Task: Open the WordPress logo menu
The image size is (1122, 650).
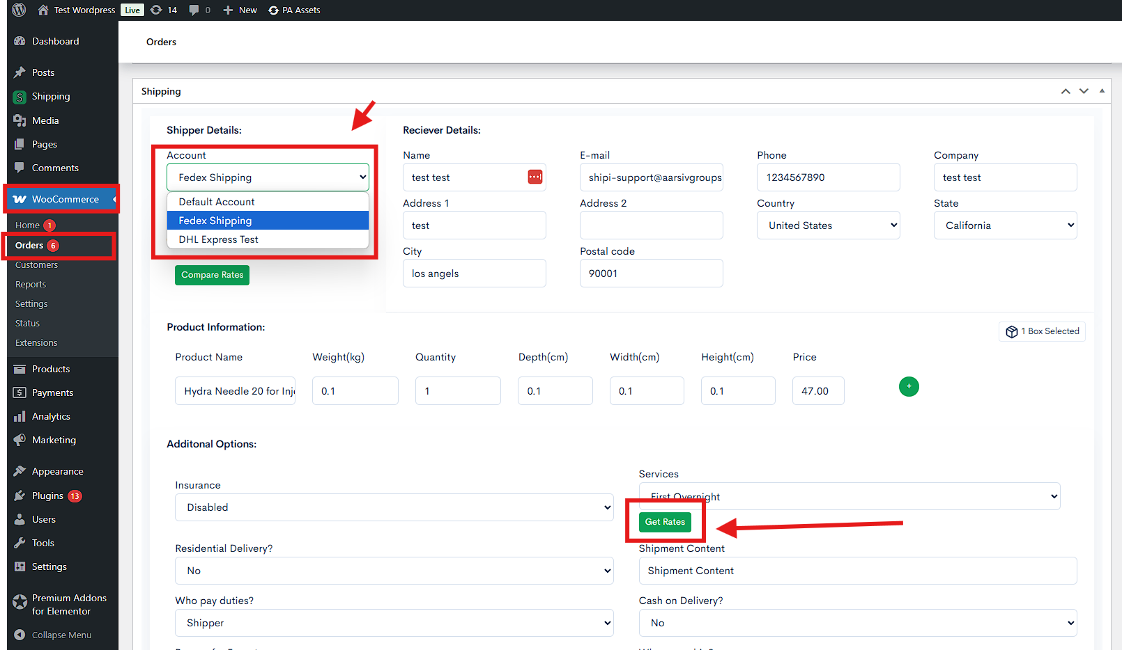Action: point(20,10)
